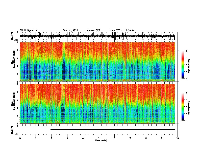The image size is (200, 155).
Task: Click the "-10" tick on ch.1(V) axis
Action: 16,40
